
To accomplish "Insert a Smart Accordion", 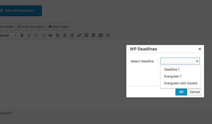I will (31, 27).
